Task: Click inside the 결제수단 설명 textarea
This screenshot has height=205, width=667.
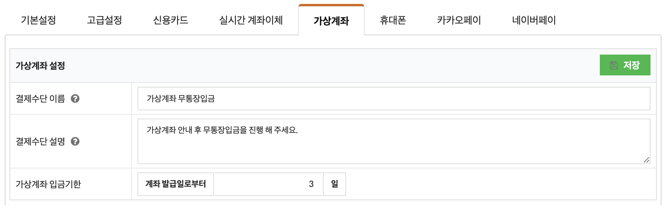Action: (394, 141)
